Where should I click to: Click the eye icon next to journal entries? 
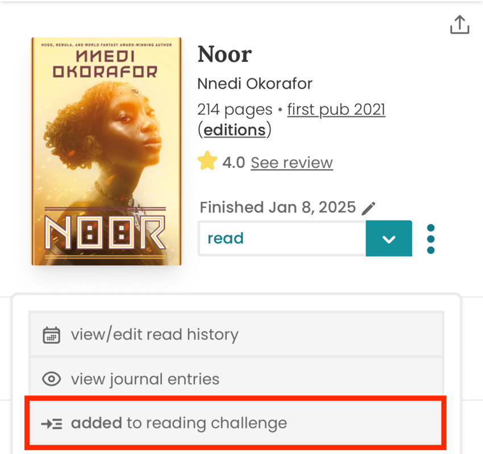click(51, 379)
